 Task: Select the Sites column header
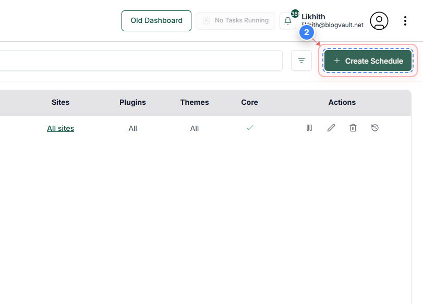point(61,102)
